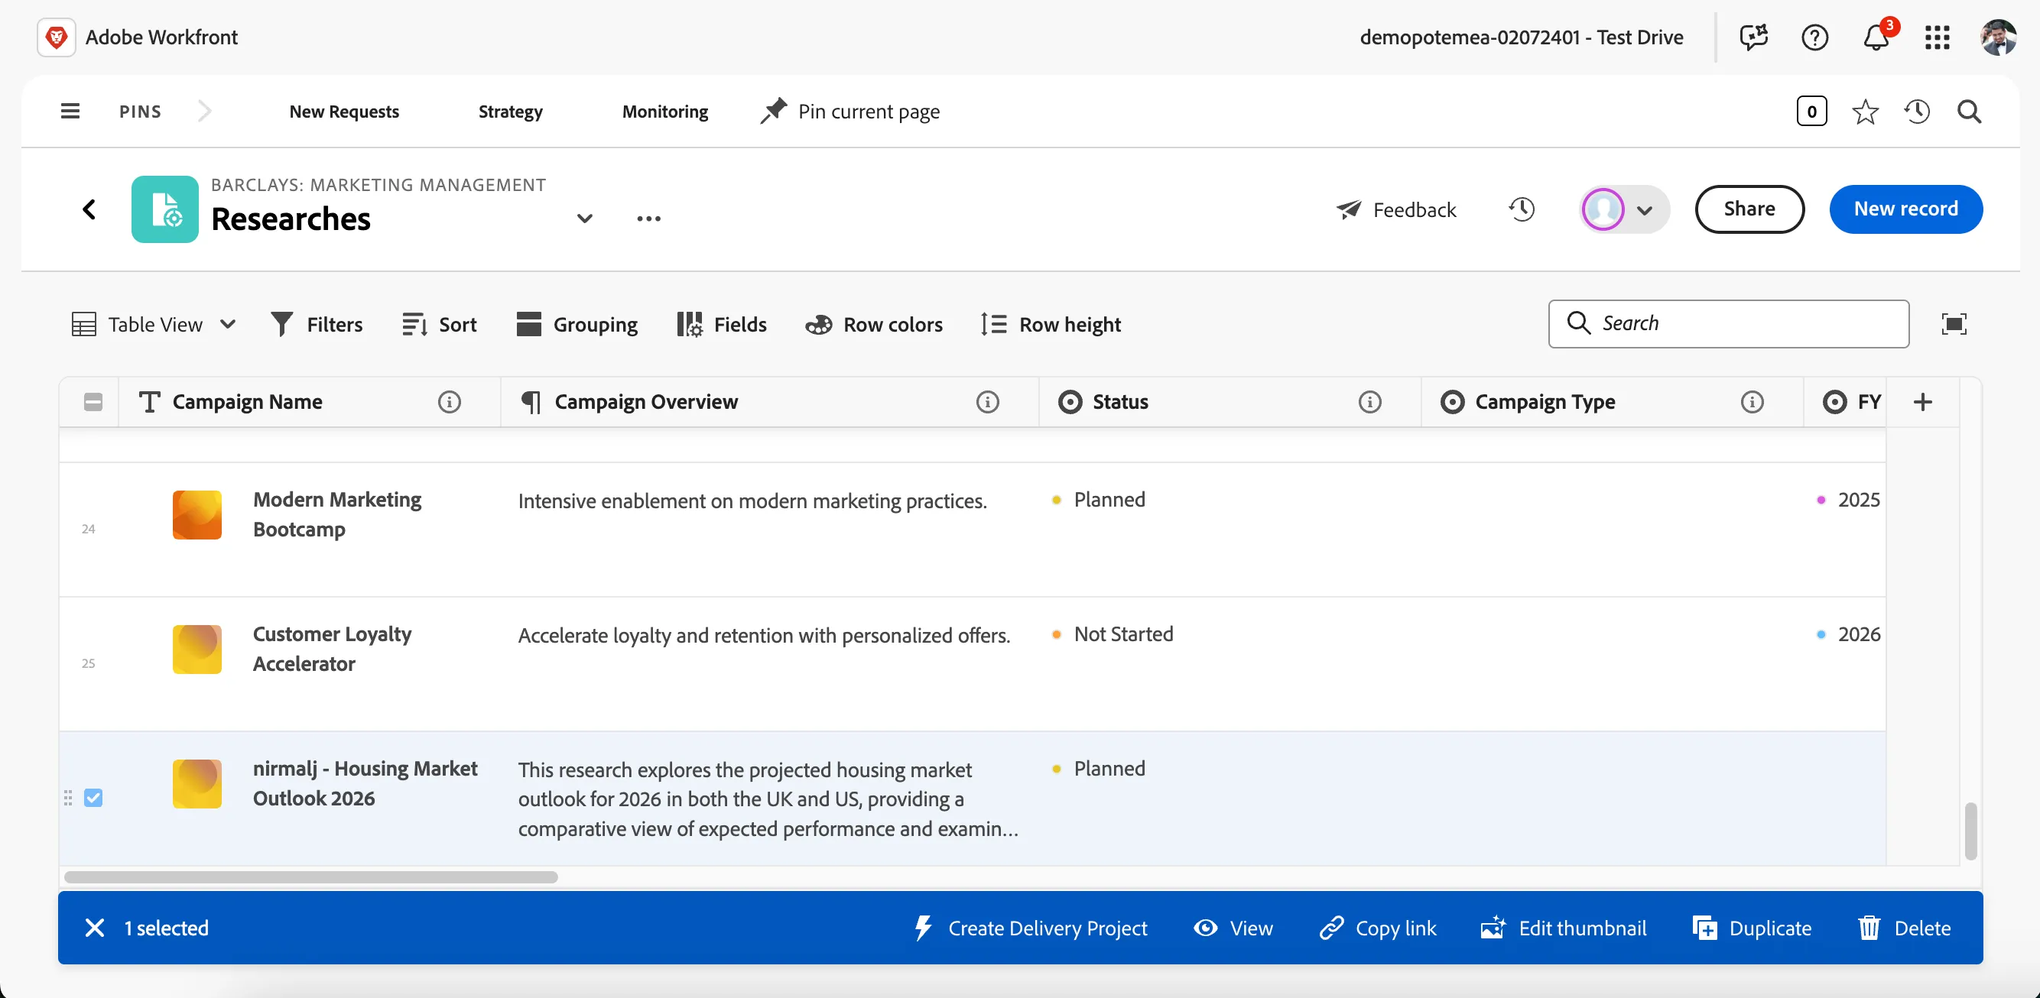Open notifications bell with 3 alerts
2040x998 pixels.
click(1877, 37)
